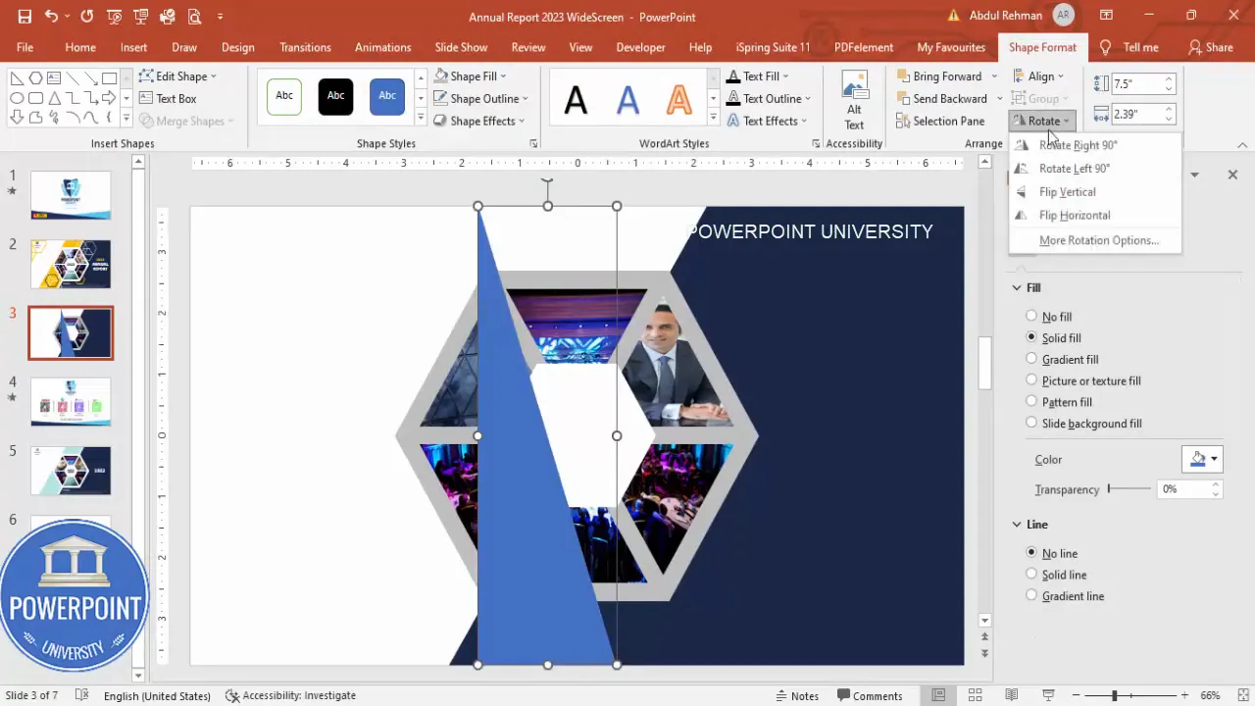Open the Insert ribbon tab
Screen dimensions: 1255x706
[134, 47]
